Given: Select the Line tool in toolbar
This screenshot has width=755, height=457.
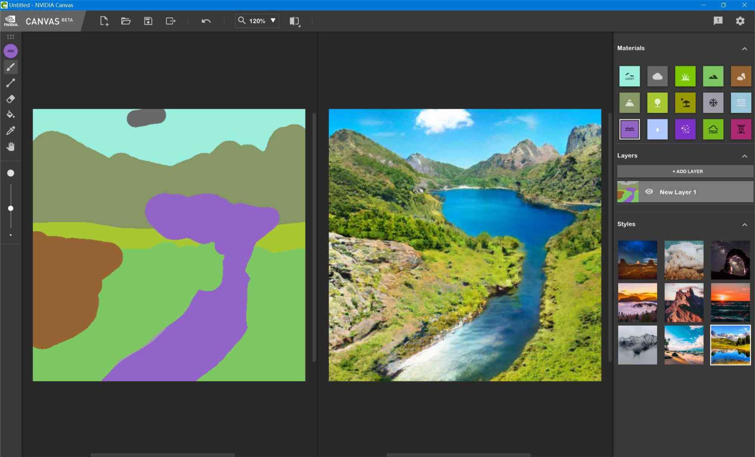Looking at the screenshot, I should coord(11,83).
